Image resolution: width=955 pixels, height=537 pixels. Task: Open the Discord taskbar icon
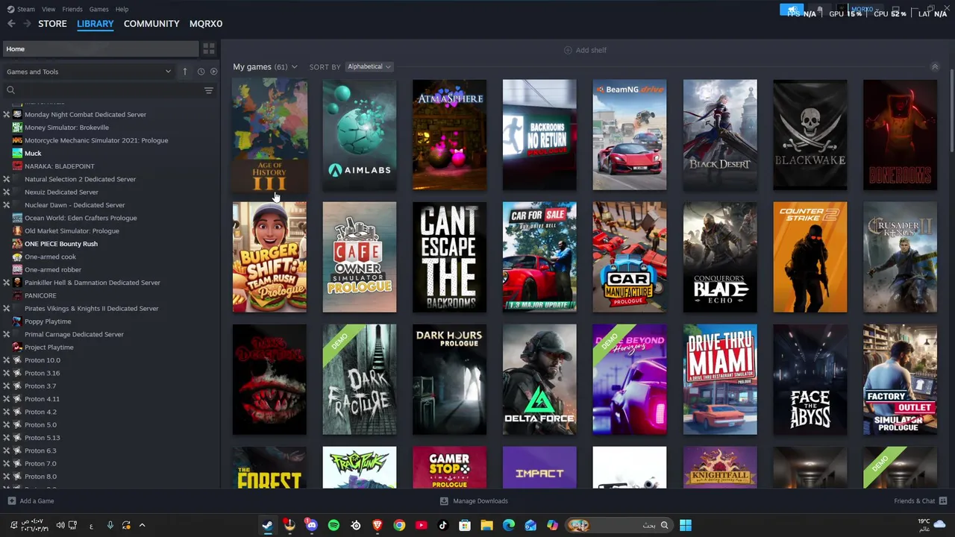311,525
